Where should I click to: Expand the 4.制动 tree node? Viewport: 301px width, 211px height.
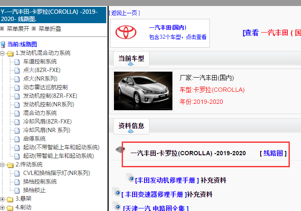[x=2, y=208]
